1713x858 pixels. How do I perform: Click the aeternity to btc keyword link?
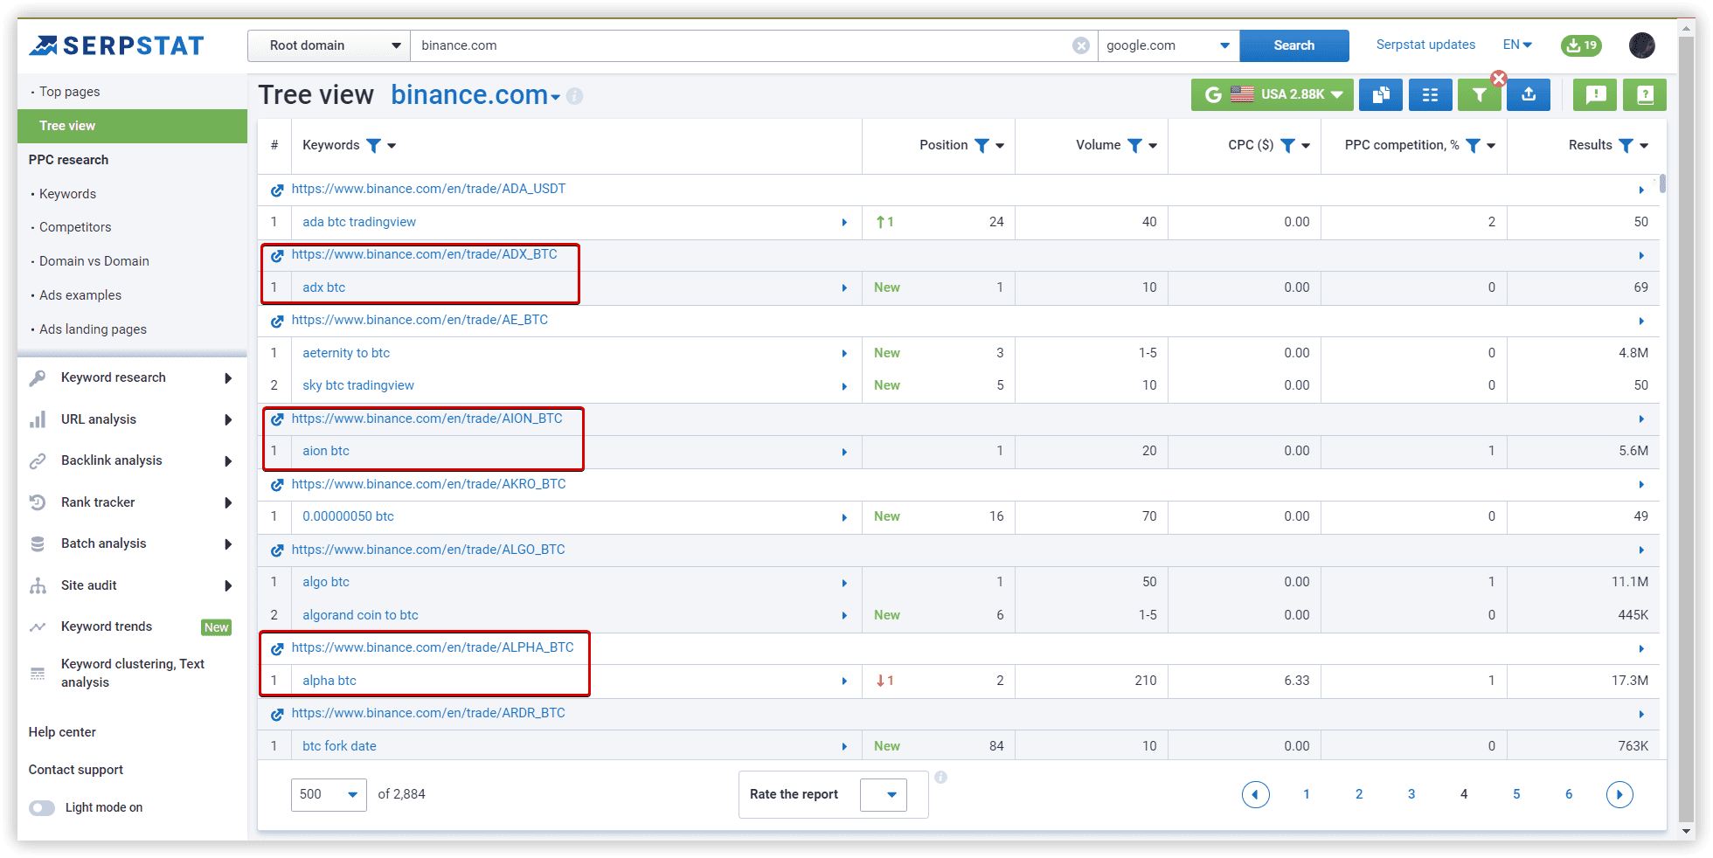point(346,353)
